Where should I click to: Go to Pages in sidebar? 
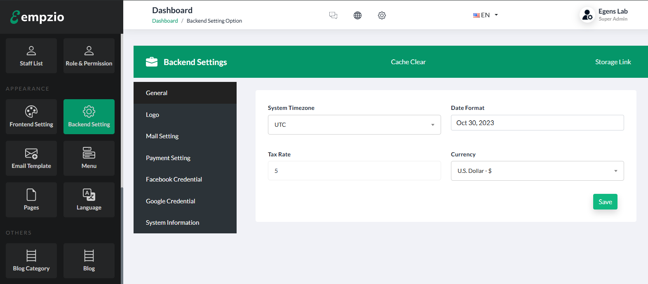click(x=31, y=200)
